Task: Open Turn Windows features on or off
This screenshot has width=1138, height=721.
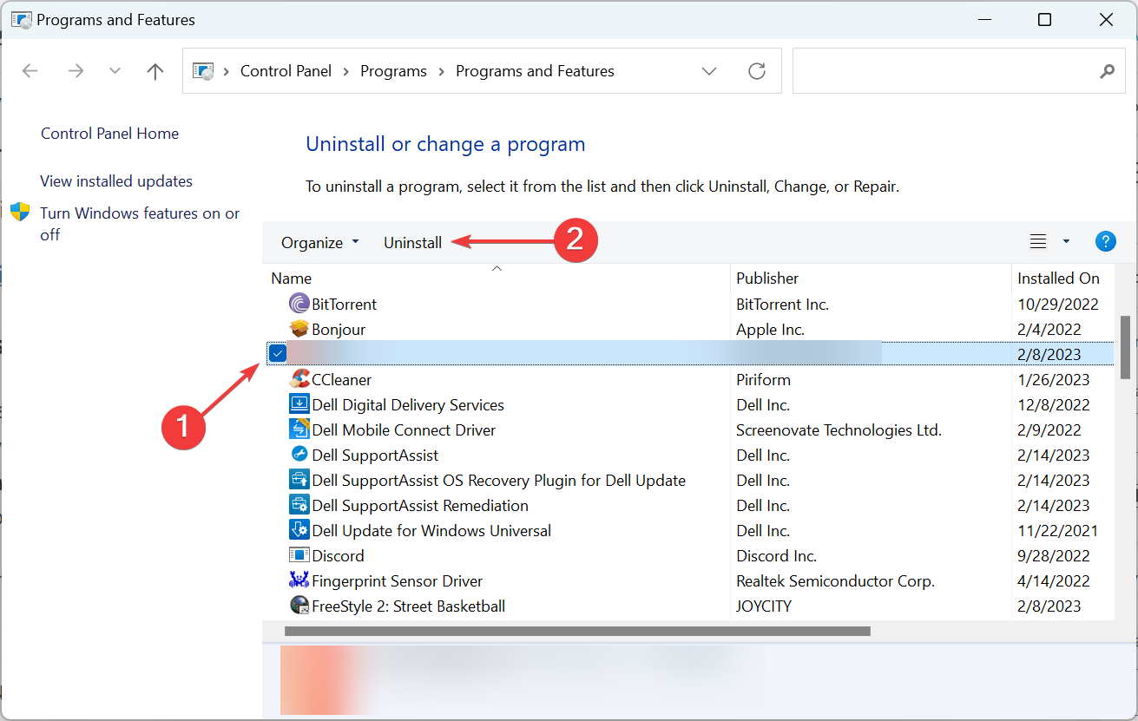Action: (x=140, y=224)
